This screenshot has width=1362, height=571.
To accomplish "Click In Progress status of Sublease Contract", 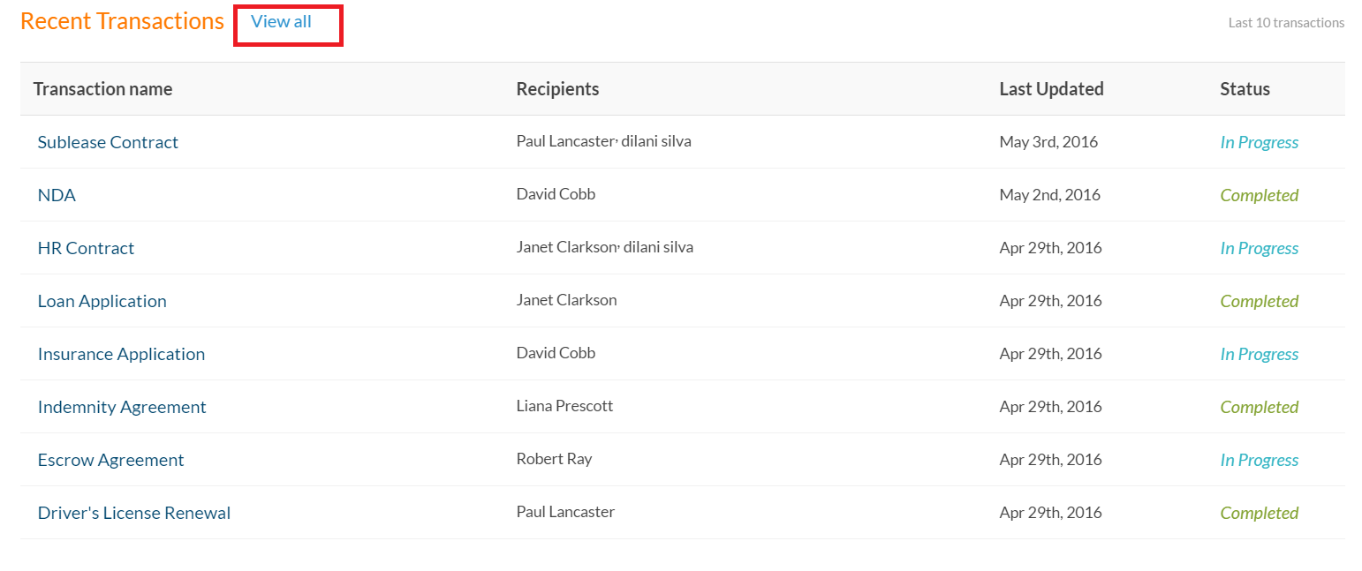I will coord(1259,142).
